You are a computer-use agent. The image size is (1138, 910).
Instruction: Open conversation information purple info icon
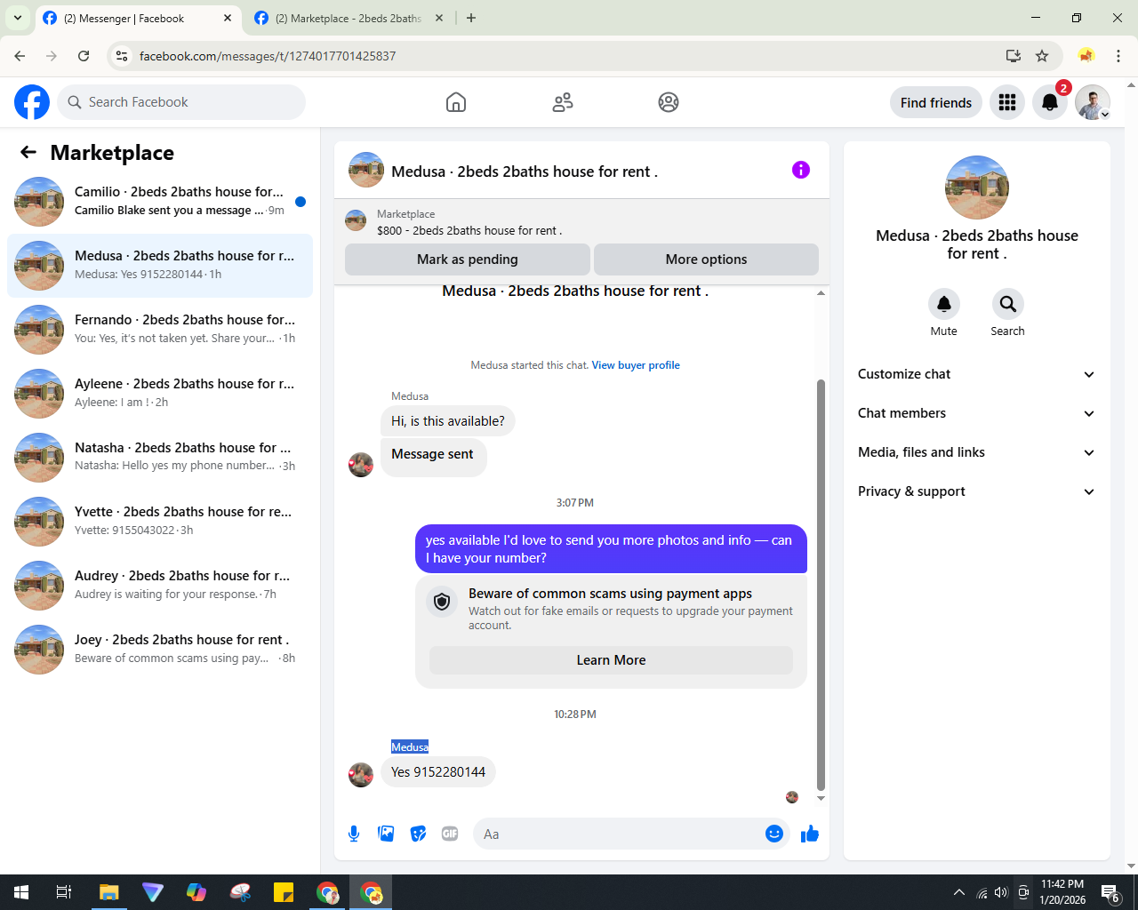point(801,170)
